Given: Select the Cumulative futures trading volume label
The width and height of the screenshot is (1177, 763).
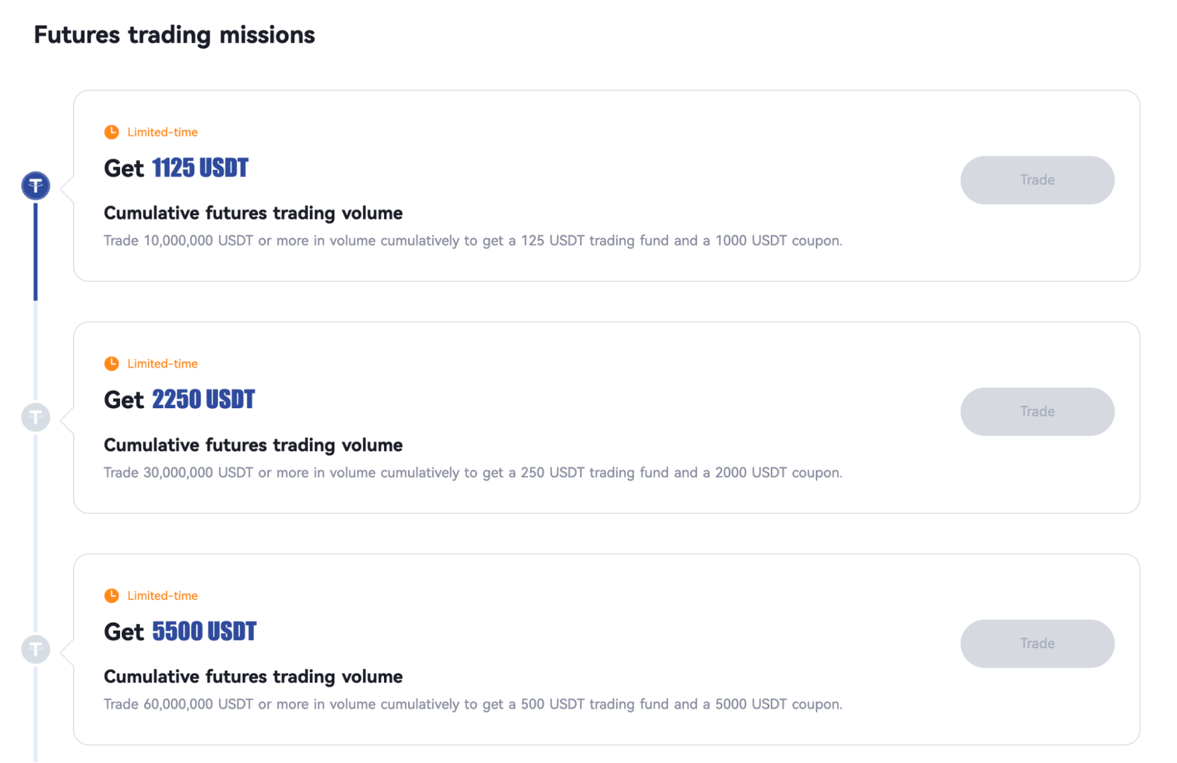Looking at the screenshot, I should point(253,213).
